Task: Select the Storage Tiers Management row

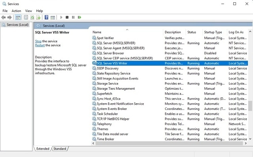Action: coord(170,89)
